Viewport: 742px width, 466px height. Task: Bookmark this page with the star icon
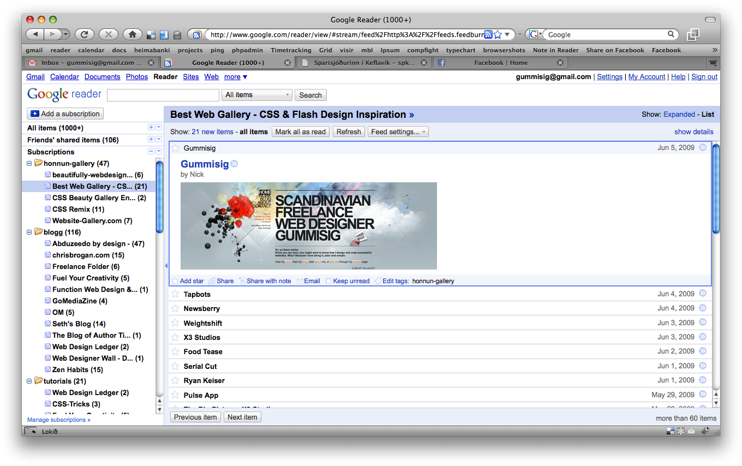pos(497,34)
